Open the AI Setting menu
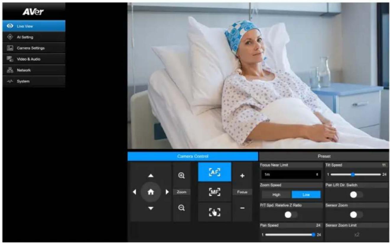The image size is (390, 244). 34,37
